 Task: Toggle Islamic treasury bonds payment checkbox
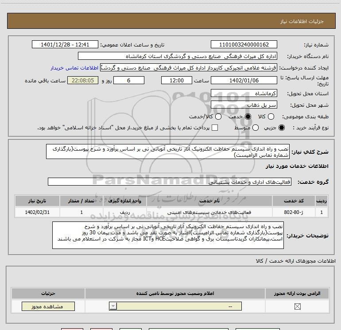[x=215, y=128]
